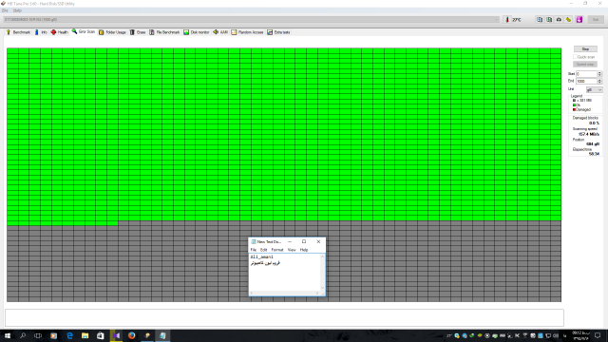Enable the Quick scan checkbox

(x=576, y=57)
